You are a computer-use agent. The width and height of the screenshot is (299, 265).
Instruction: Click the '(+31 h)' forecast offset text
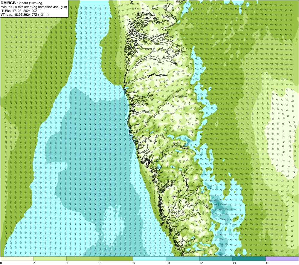(43, 15)
